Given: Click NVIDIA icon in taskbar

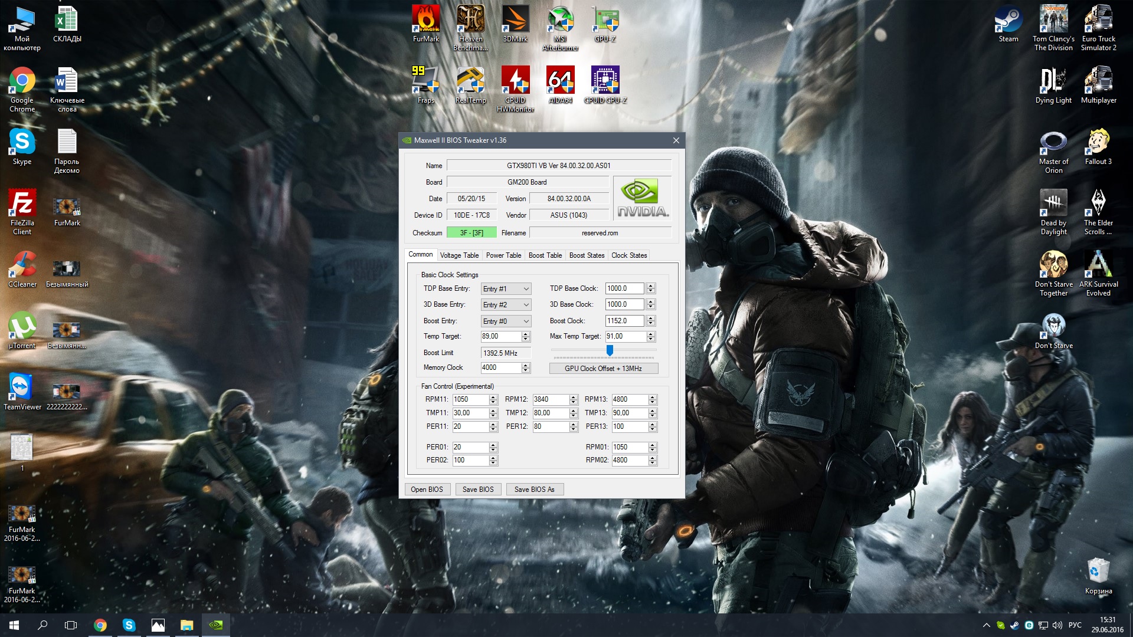Looking at the screenshot, I should tap(216, 625).
